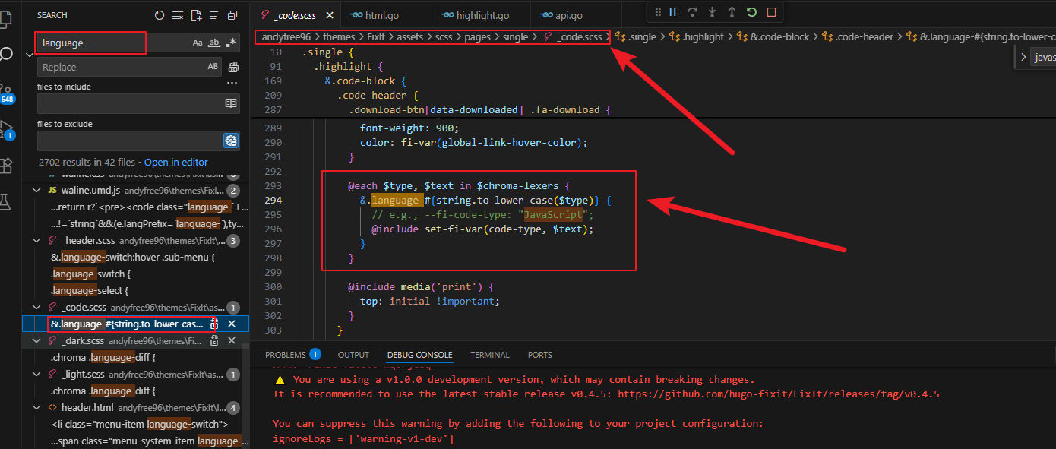Open the Extensions view in the activity bar
This screenshot has width=1056, height=449.
point(7,165)
